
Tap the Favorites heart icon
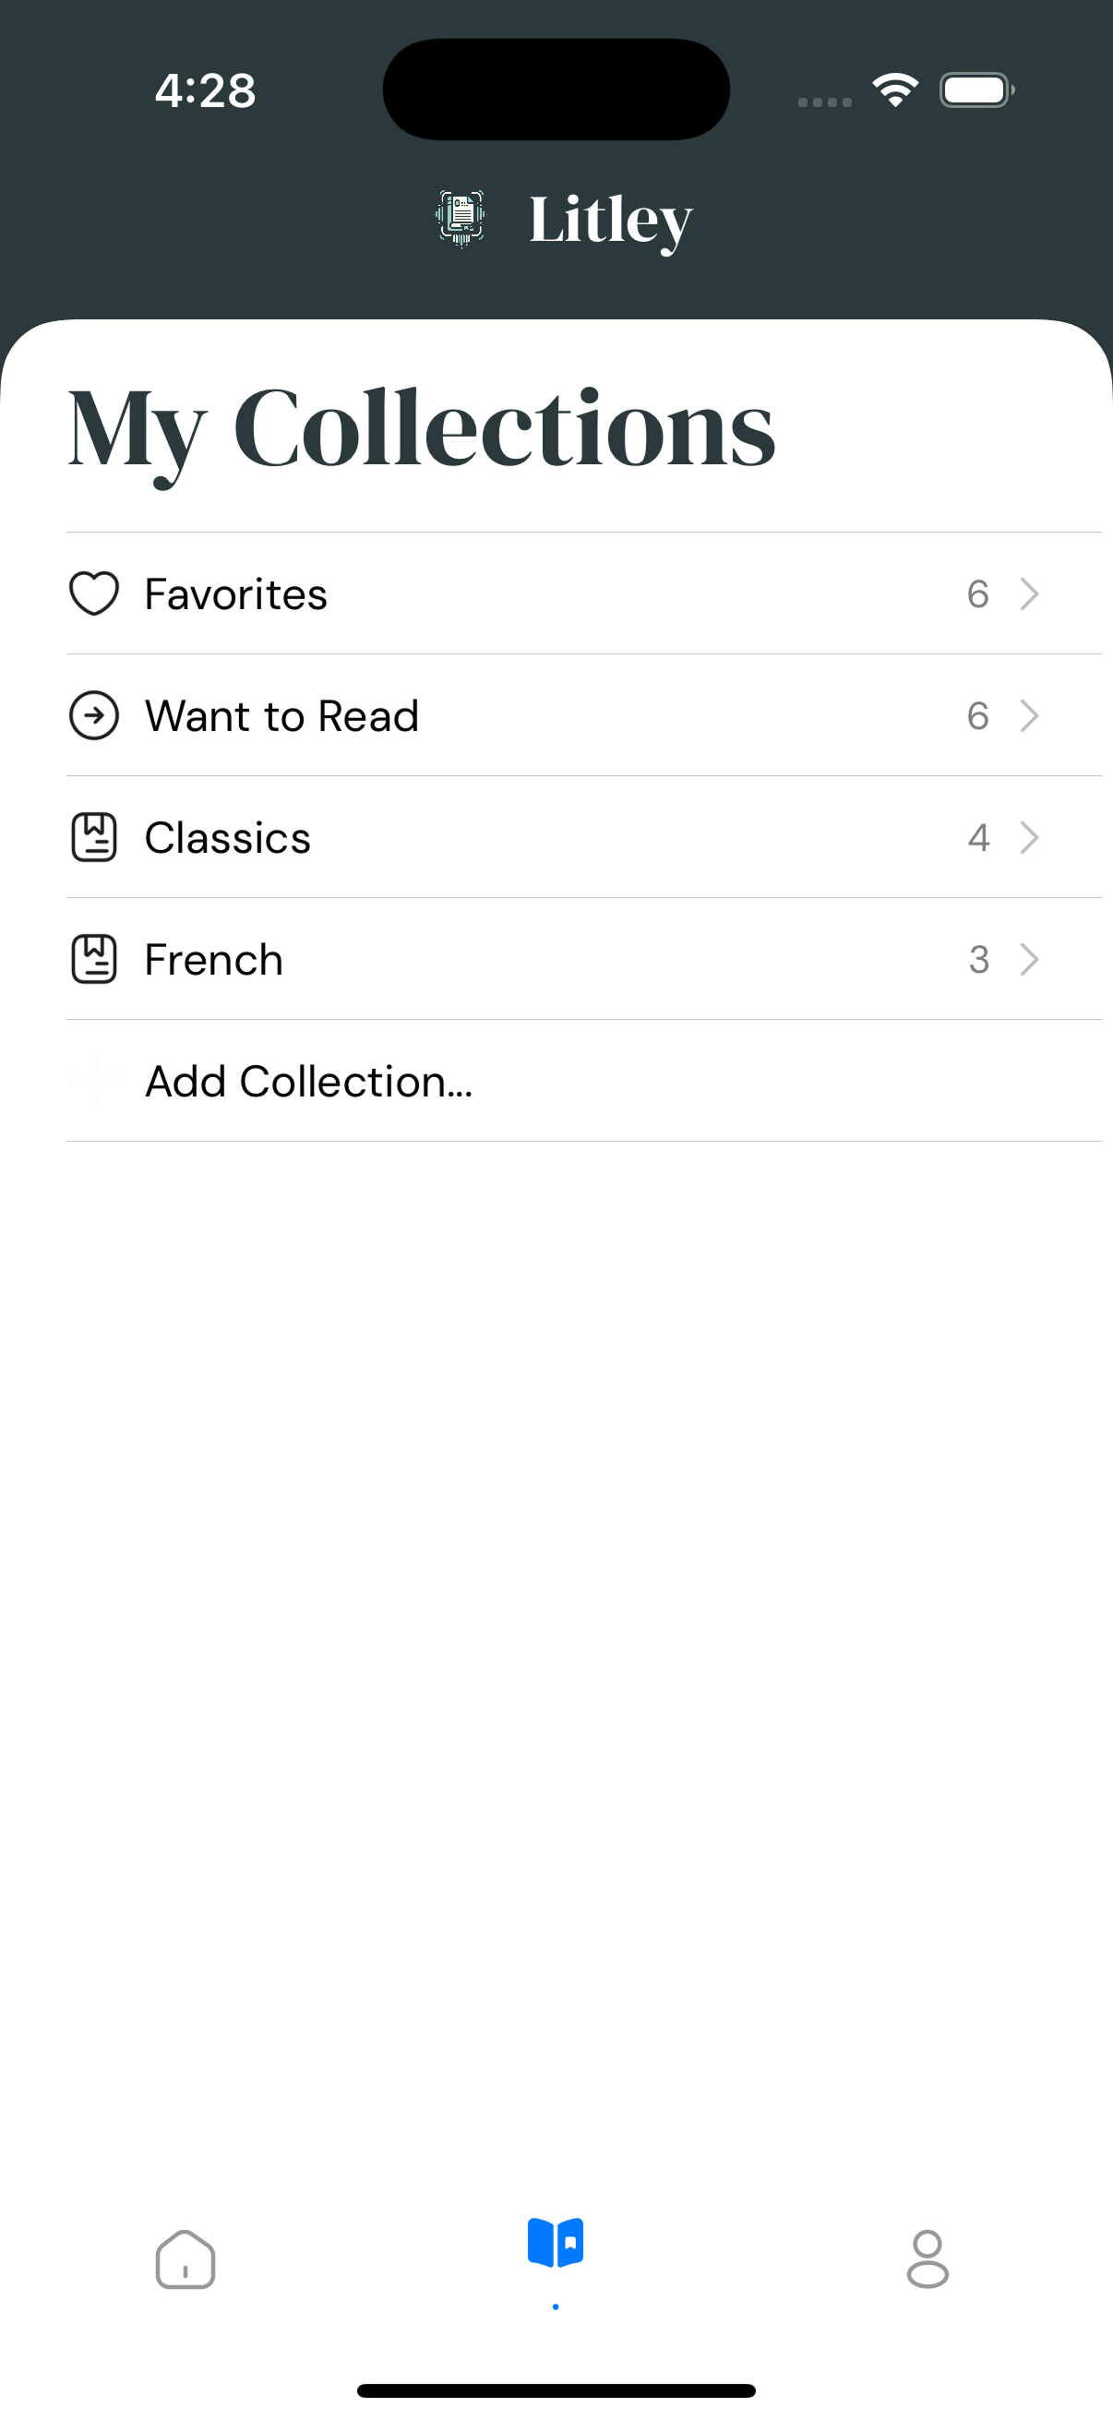tap(94, 593)
